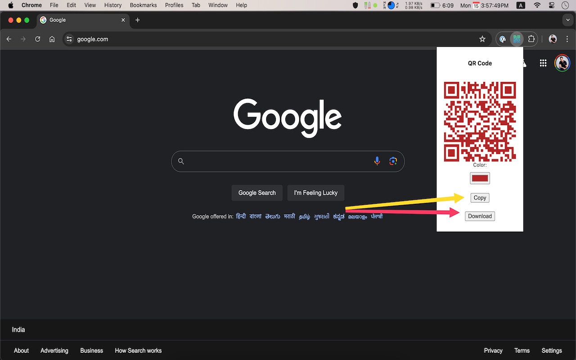Close the Google tab
Screen dimensions: 576x360
pos(123,20)
